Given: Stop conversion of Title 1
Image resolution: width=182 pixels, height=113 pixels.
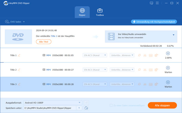Looking at the screenshot, I should pyautogui.click(x=168, y=53).
